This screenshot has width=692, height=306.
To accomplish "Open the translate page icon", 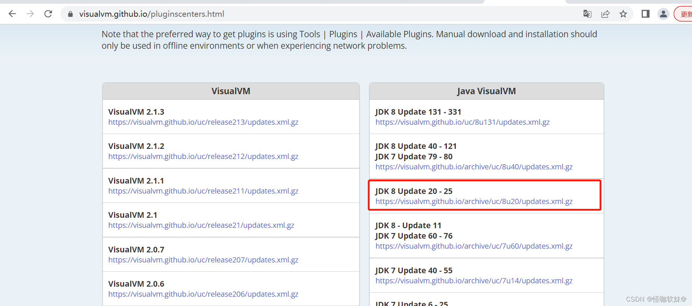I will coord(587,14).
